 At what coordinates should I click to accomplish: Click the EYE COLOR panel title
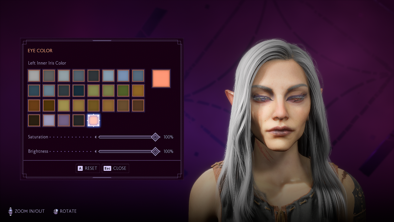[40, 51]
